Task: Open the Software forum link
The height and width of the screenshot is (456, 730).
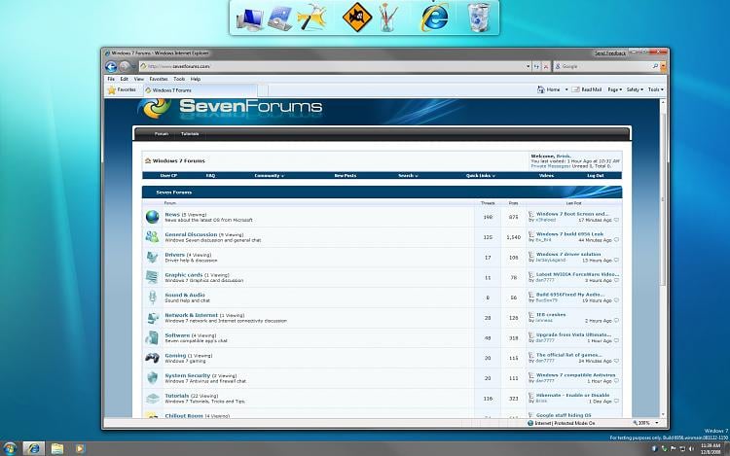Action: (x=177, y=335)
